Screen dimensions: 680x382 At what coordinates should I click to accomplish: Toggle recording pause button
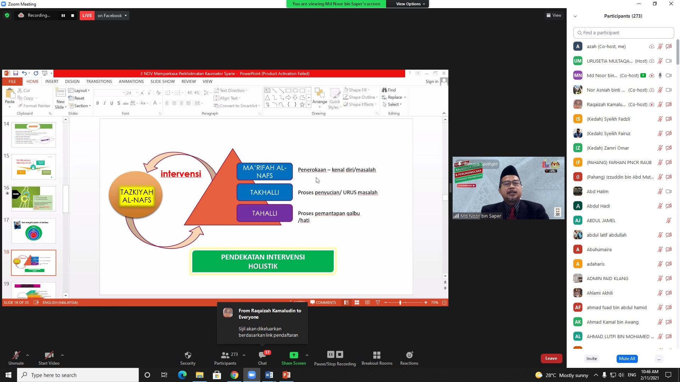coord(63,16)
